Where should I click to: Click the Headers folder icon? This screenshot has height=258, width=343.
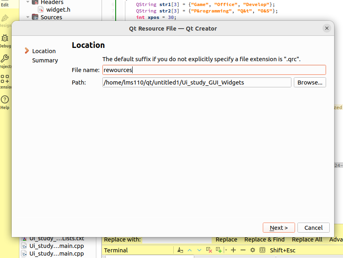(35, 2)
